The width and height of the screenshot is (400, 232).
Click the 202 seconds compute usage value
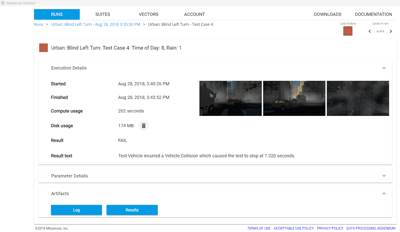coord(131,111)
